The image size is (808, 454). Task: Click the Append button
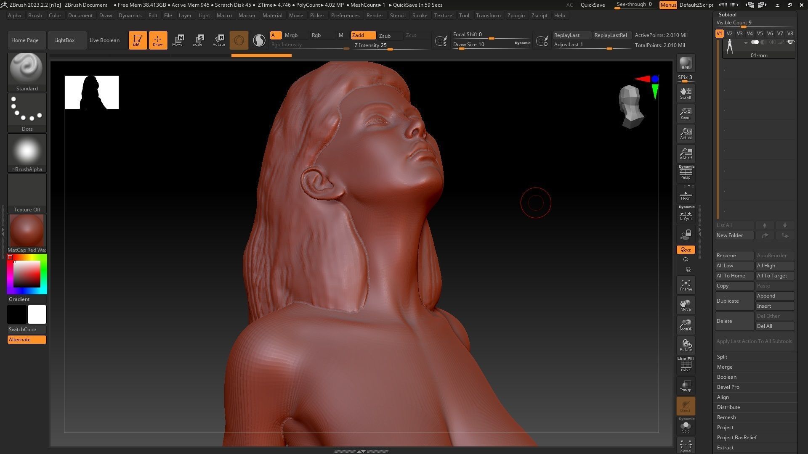pyautogui.click(x=775, y=296)
